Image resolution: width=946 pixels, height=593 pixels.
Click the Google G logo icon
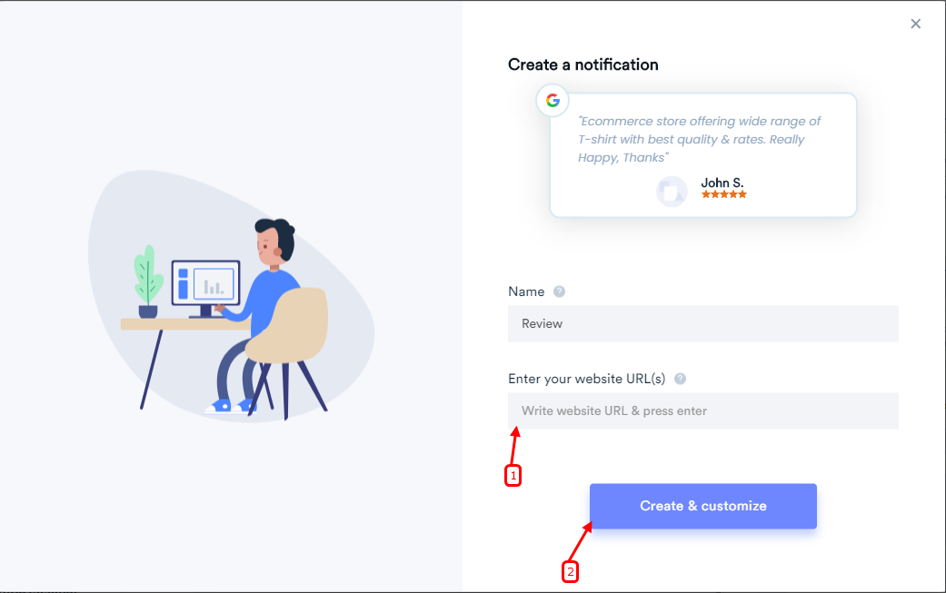(553, 101)
